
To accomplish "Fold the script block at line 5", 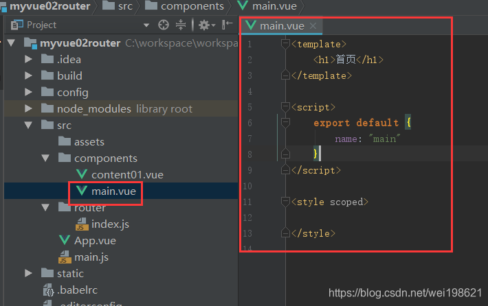I will pyautogui.click(x=285, y=107).
